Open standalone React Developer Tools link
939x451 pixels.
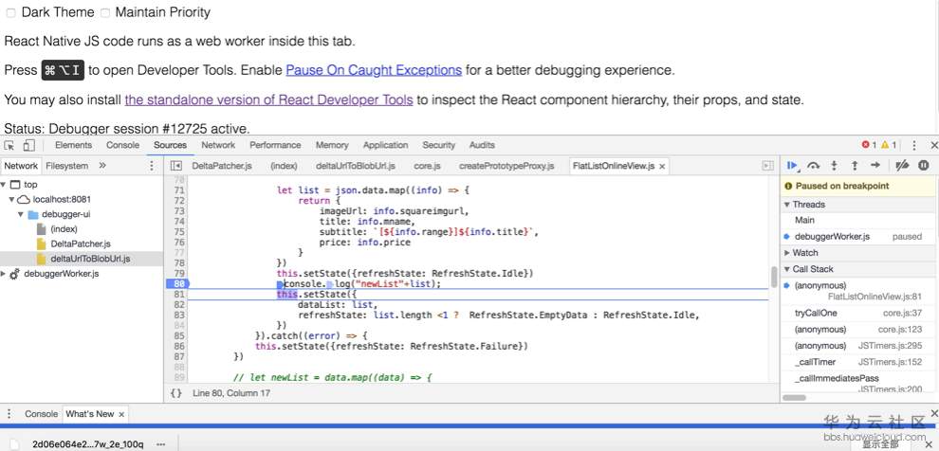(268, 99)
